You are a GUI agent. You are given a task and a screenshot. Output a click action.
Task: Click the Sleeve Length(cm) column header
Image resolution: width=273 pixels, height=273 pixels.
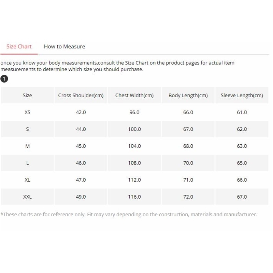click(242, 96)
